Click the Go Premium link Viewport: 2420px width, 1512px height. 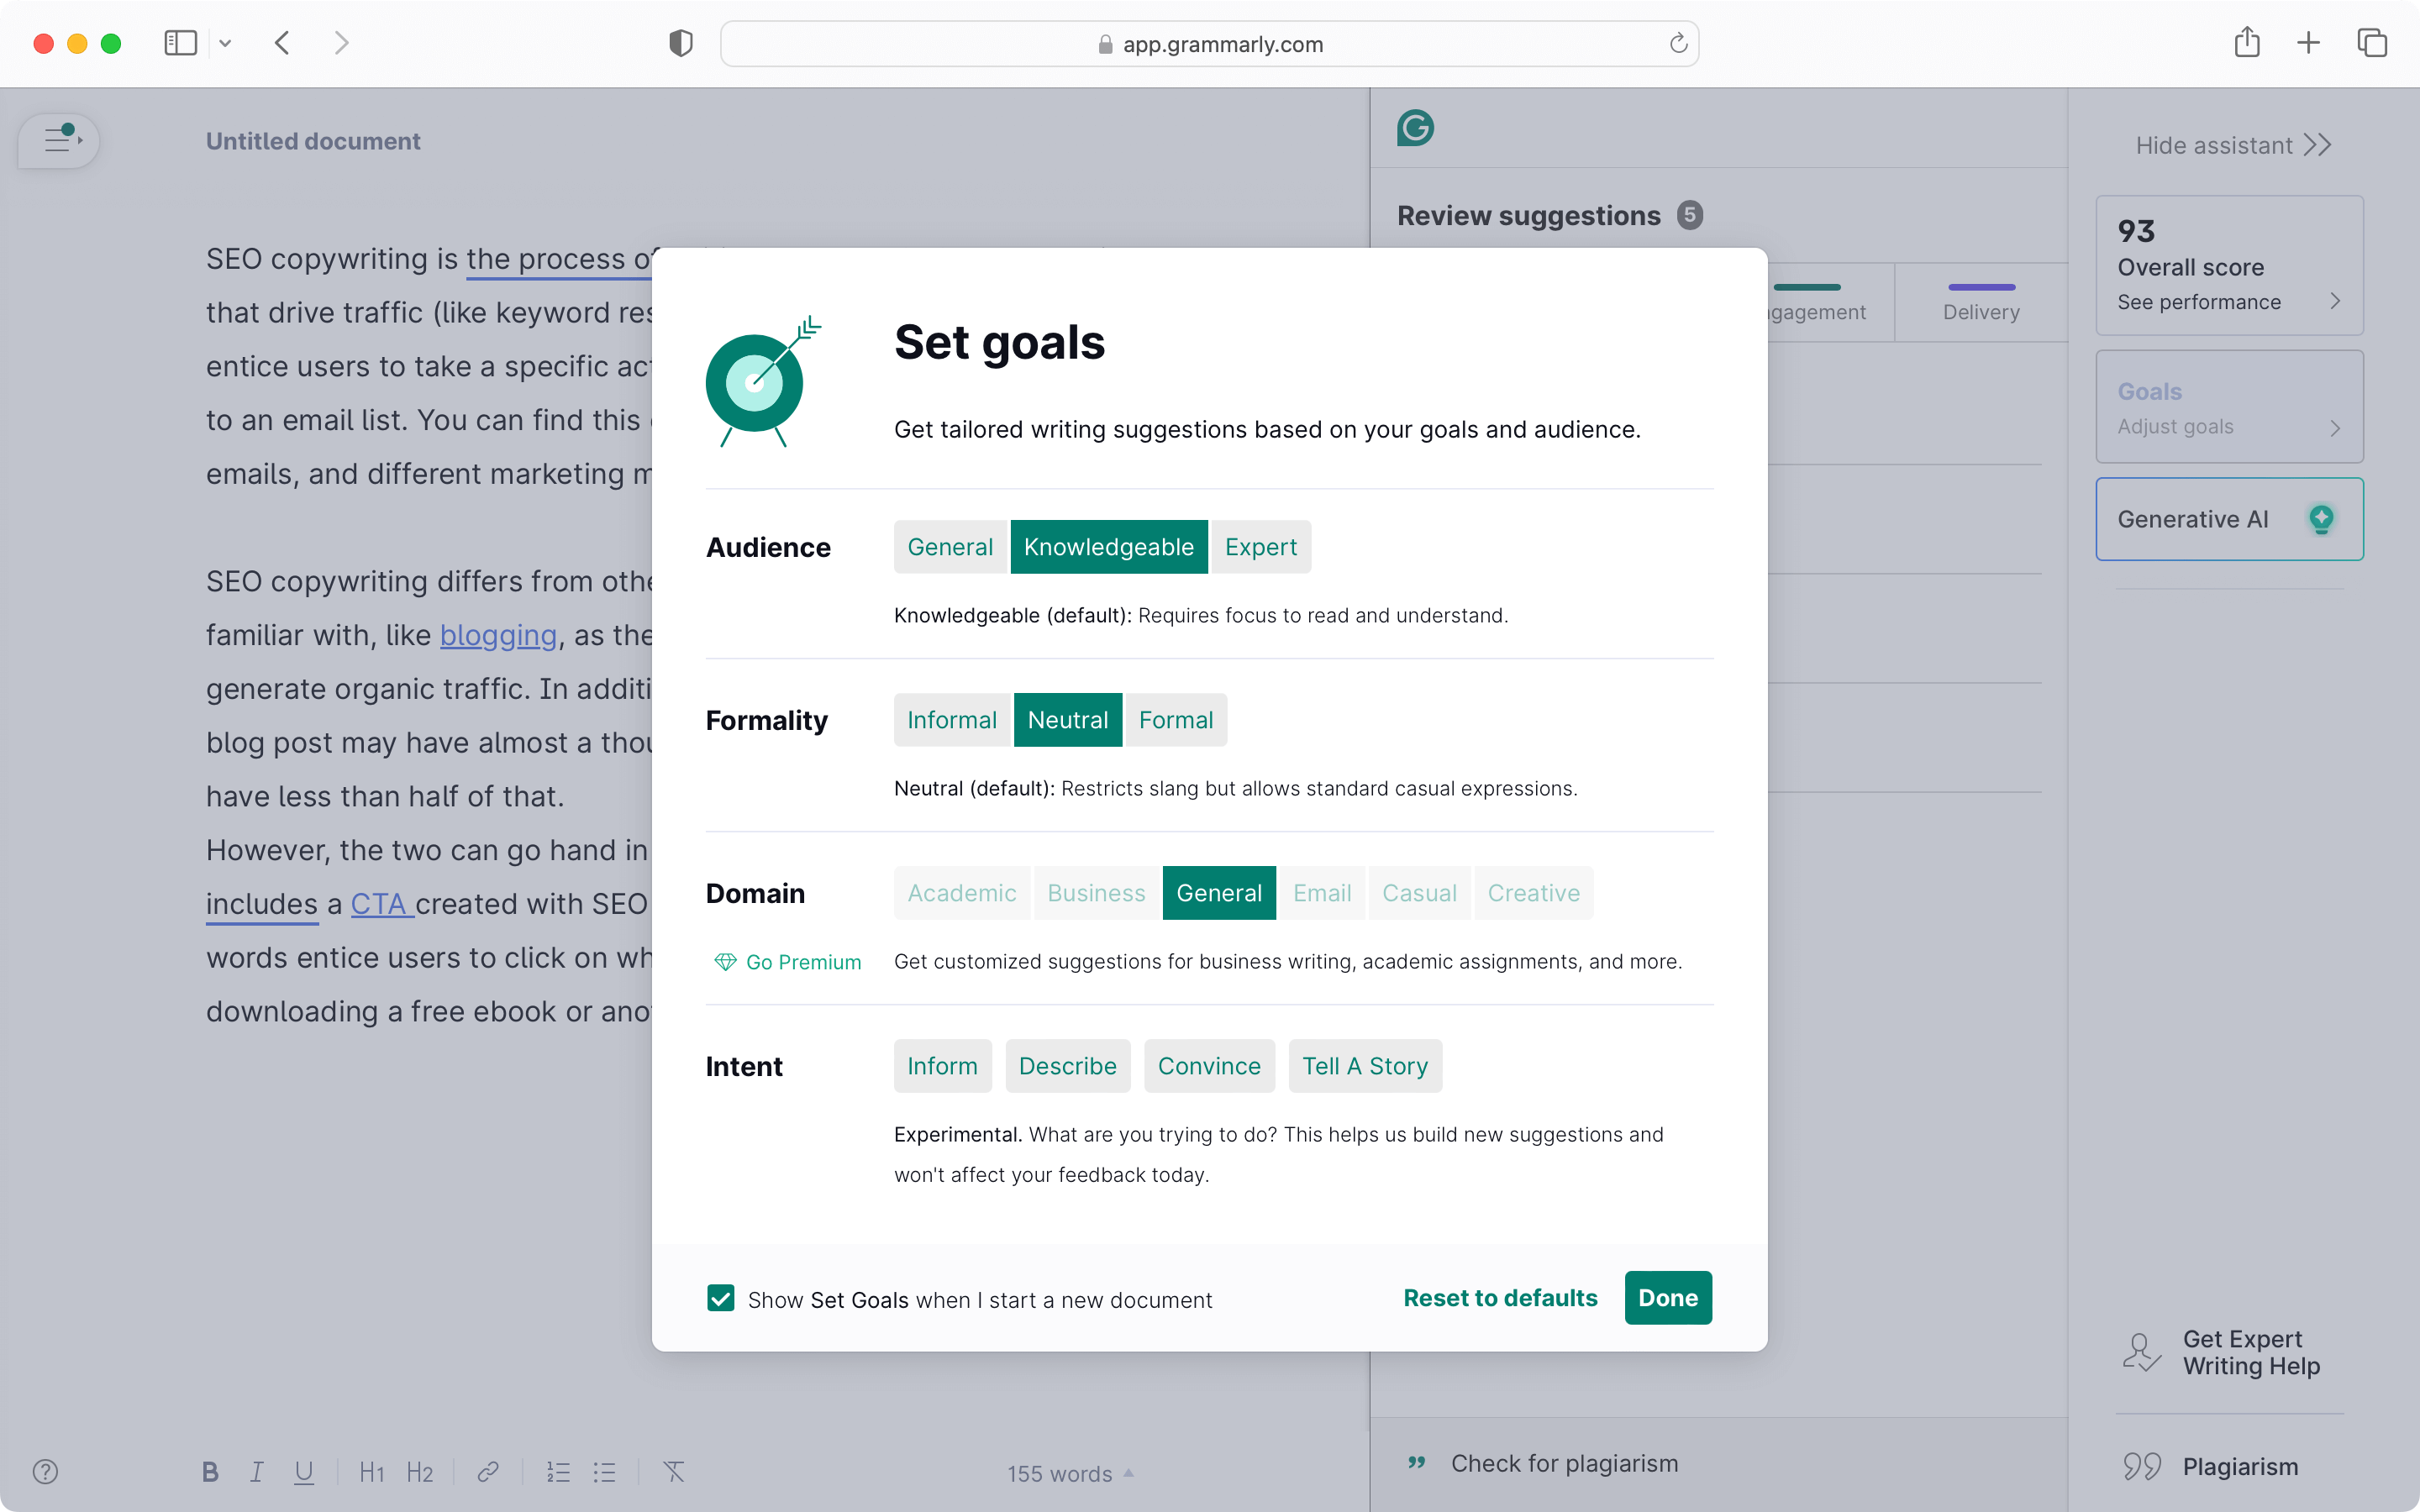[788, 962]
